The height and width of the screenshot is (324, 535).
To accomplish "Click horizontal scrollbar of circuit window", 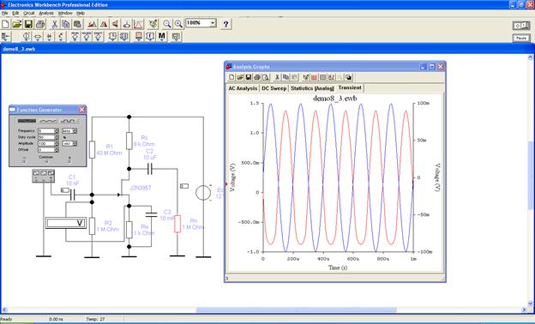I will (x=296, y=309).
